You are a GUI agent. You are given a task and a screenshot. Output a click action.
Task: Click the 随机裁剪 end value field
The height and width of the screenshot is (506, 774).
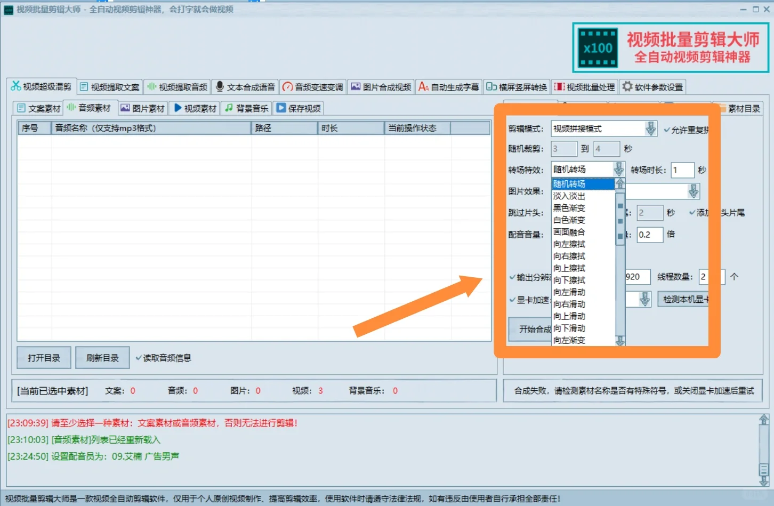607,149
